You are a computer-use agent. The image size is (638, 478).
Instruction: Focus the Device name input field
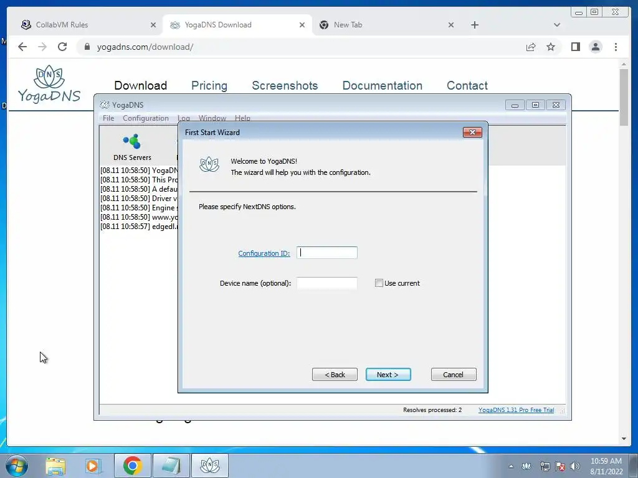coord(326,283)
